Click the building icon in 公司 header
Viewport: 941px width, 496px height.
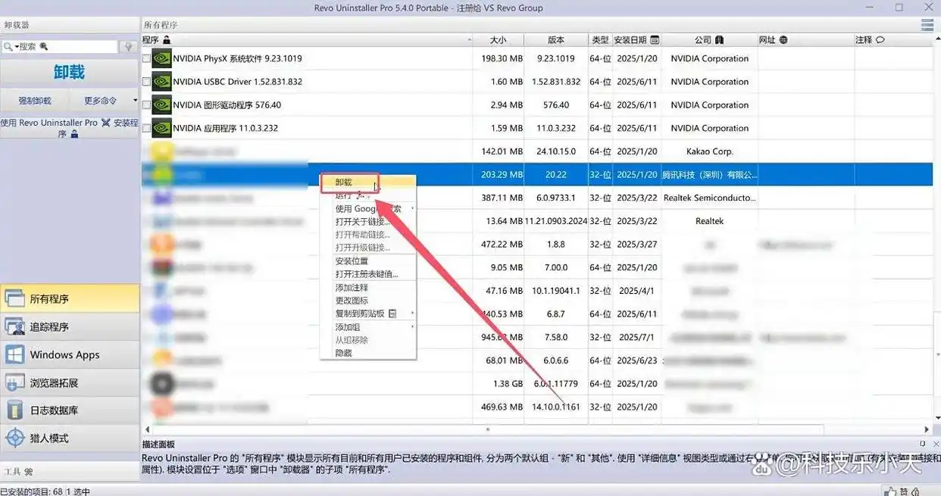[x=719, y=40]
